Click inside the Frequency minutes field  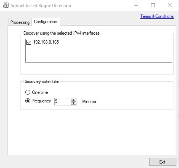point(63,102)
